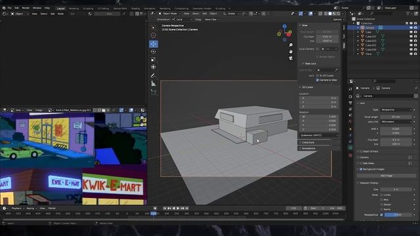The width and height of the screenshot is (420, 236).
Task: Enable Show Limits checkbox
Action: [x=382, y=195]
